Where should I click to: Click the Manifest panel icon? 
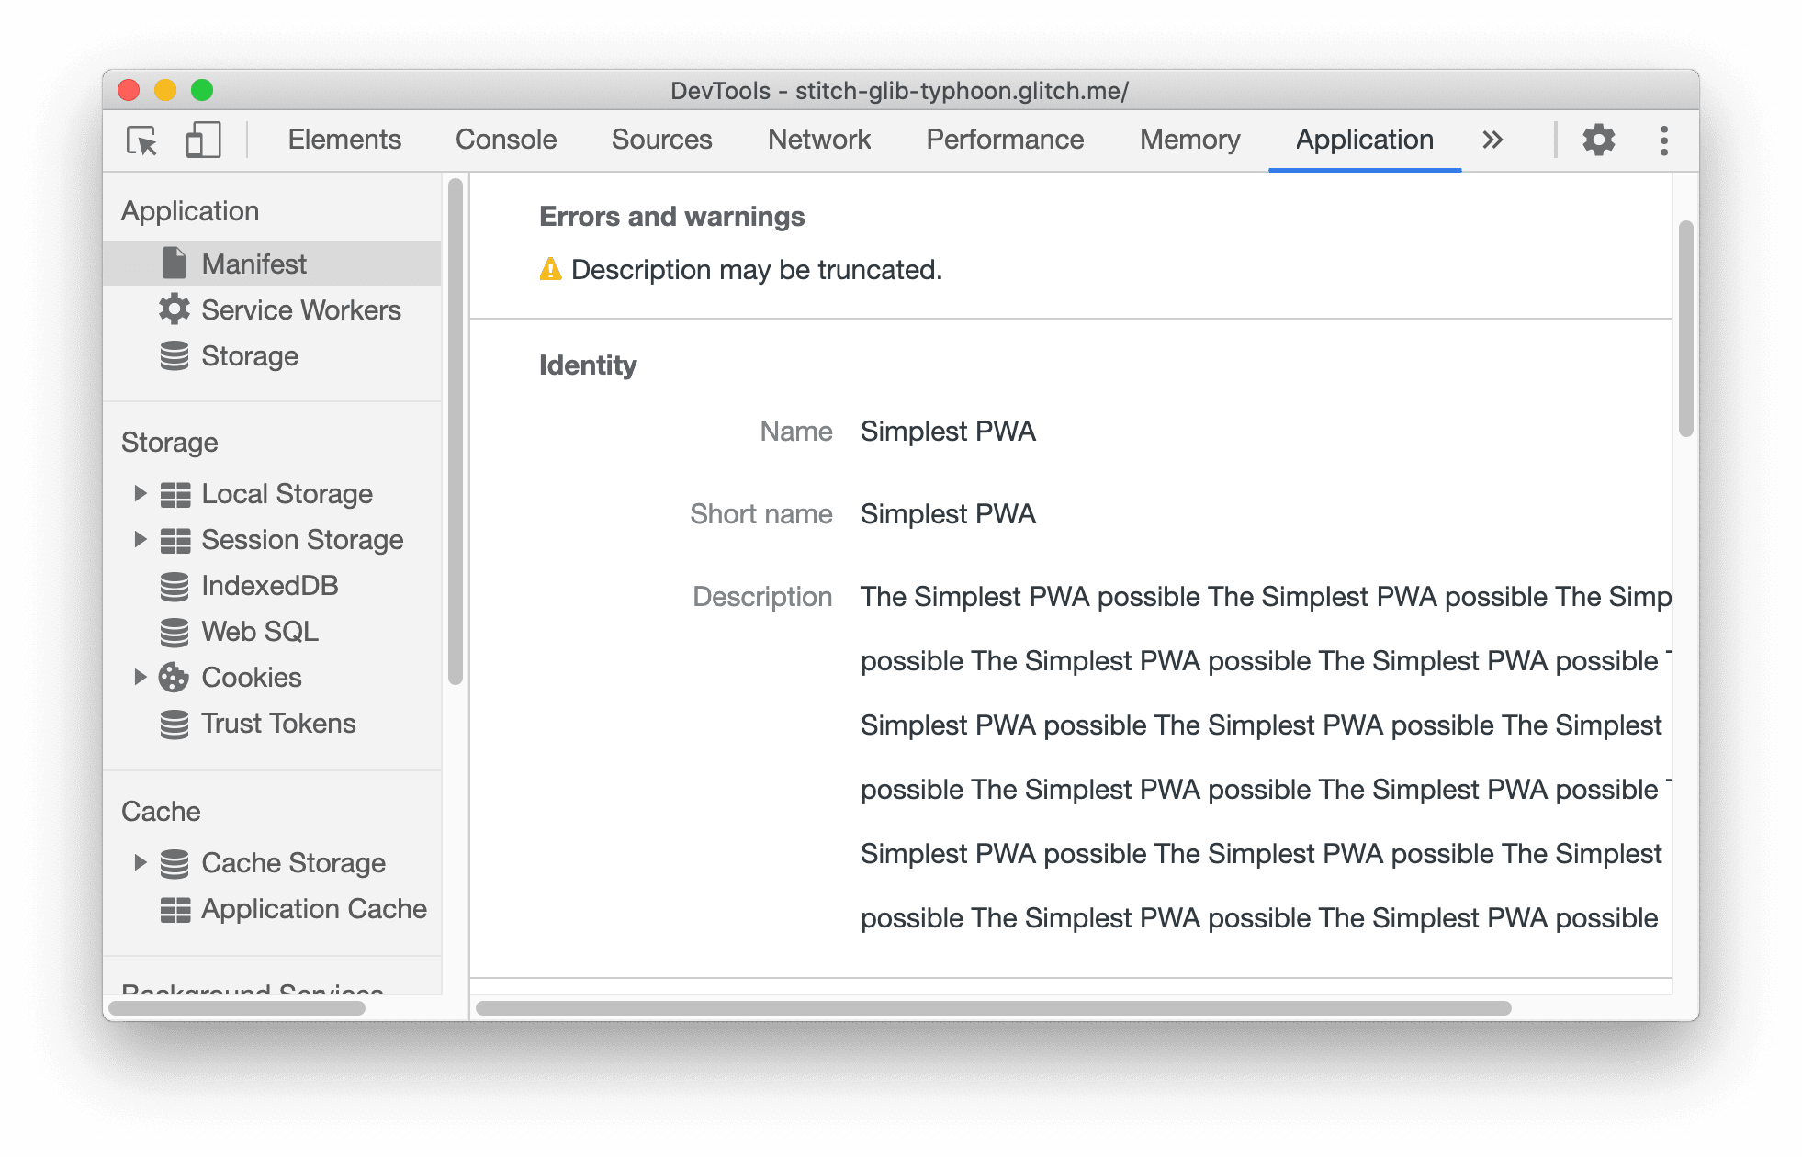[172, 262]
